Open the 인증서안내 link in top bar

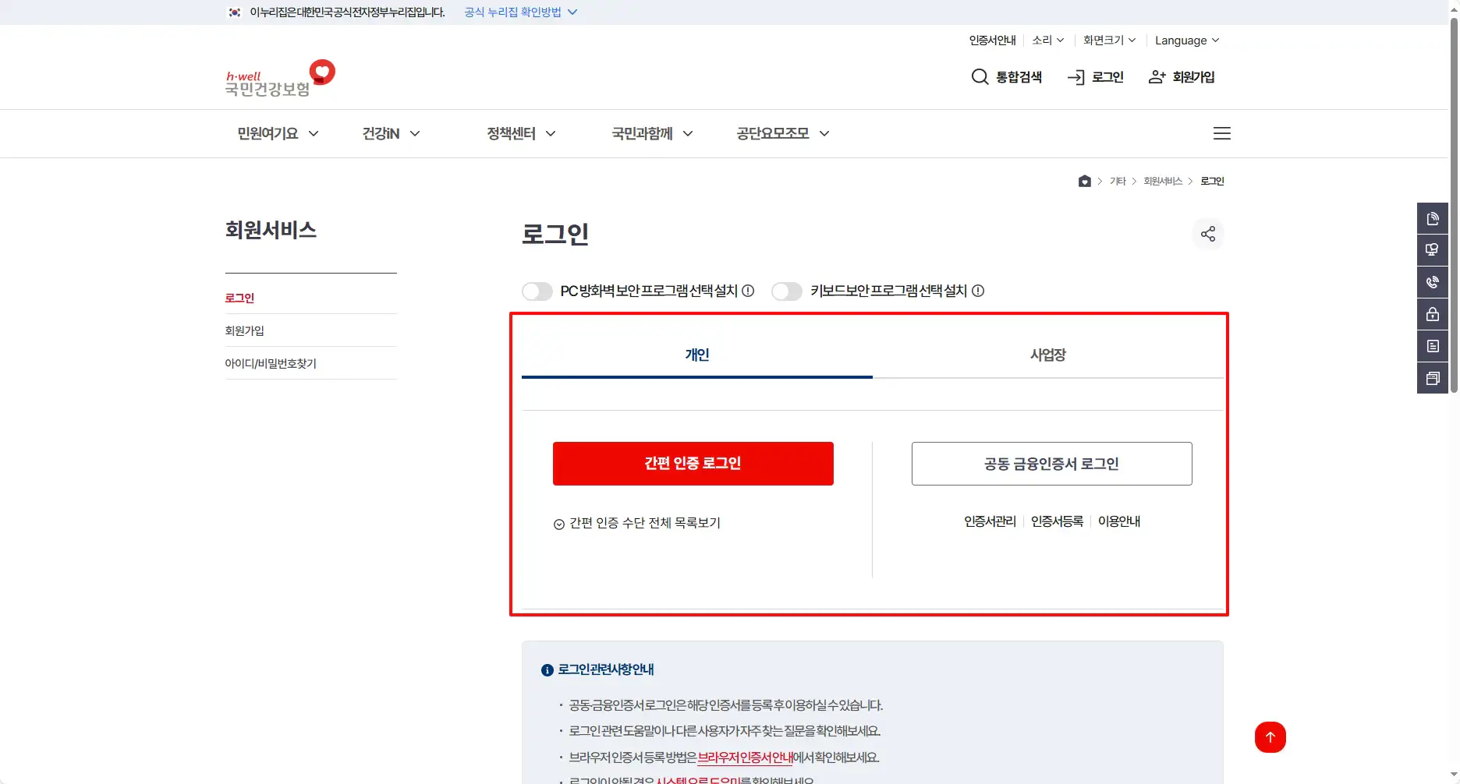[992, 40]
